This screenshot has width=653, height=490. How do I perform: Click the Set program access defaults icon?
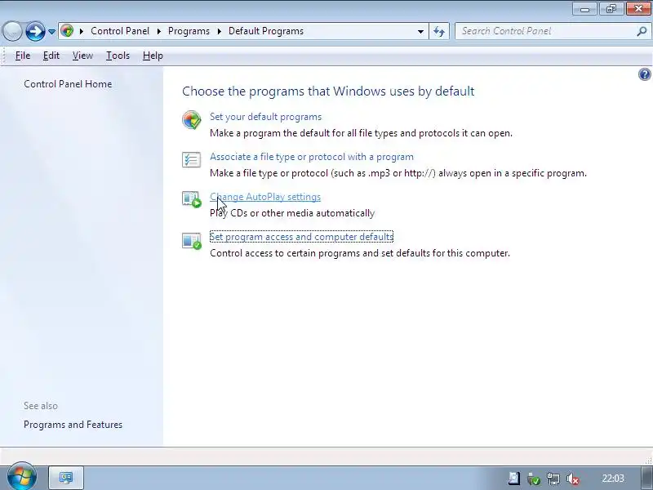point(192,240)
